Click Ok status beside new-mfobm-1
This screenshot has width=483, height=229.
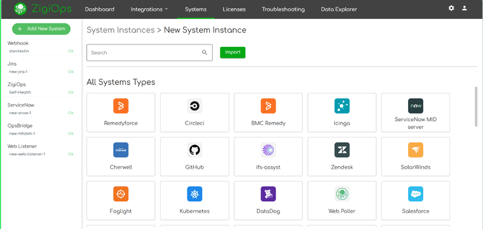click(x=71, y=133)
